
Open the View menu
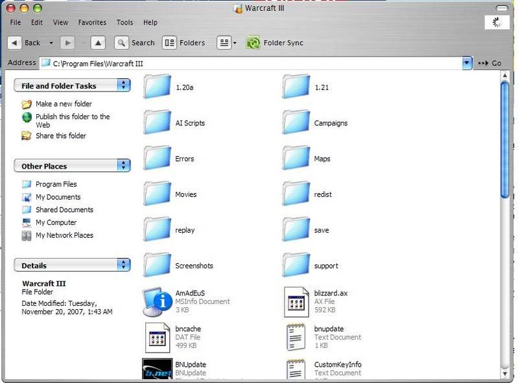(60, 23)
